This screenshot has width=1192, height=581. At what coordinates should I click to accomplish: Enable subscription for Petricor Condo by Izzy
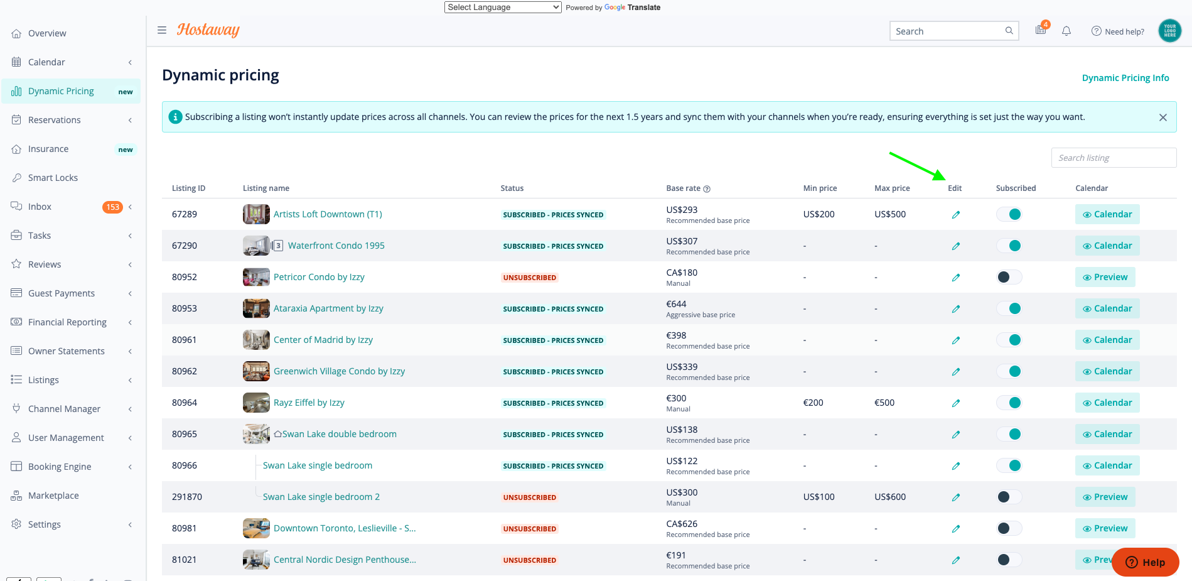click(x=1009, y=277)
